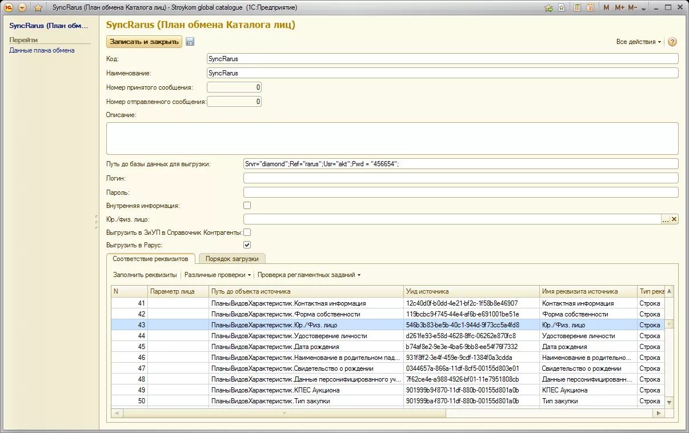Click the 1C application logo icon
This screenshot has width=689, height=433.
click(9, 7)
